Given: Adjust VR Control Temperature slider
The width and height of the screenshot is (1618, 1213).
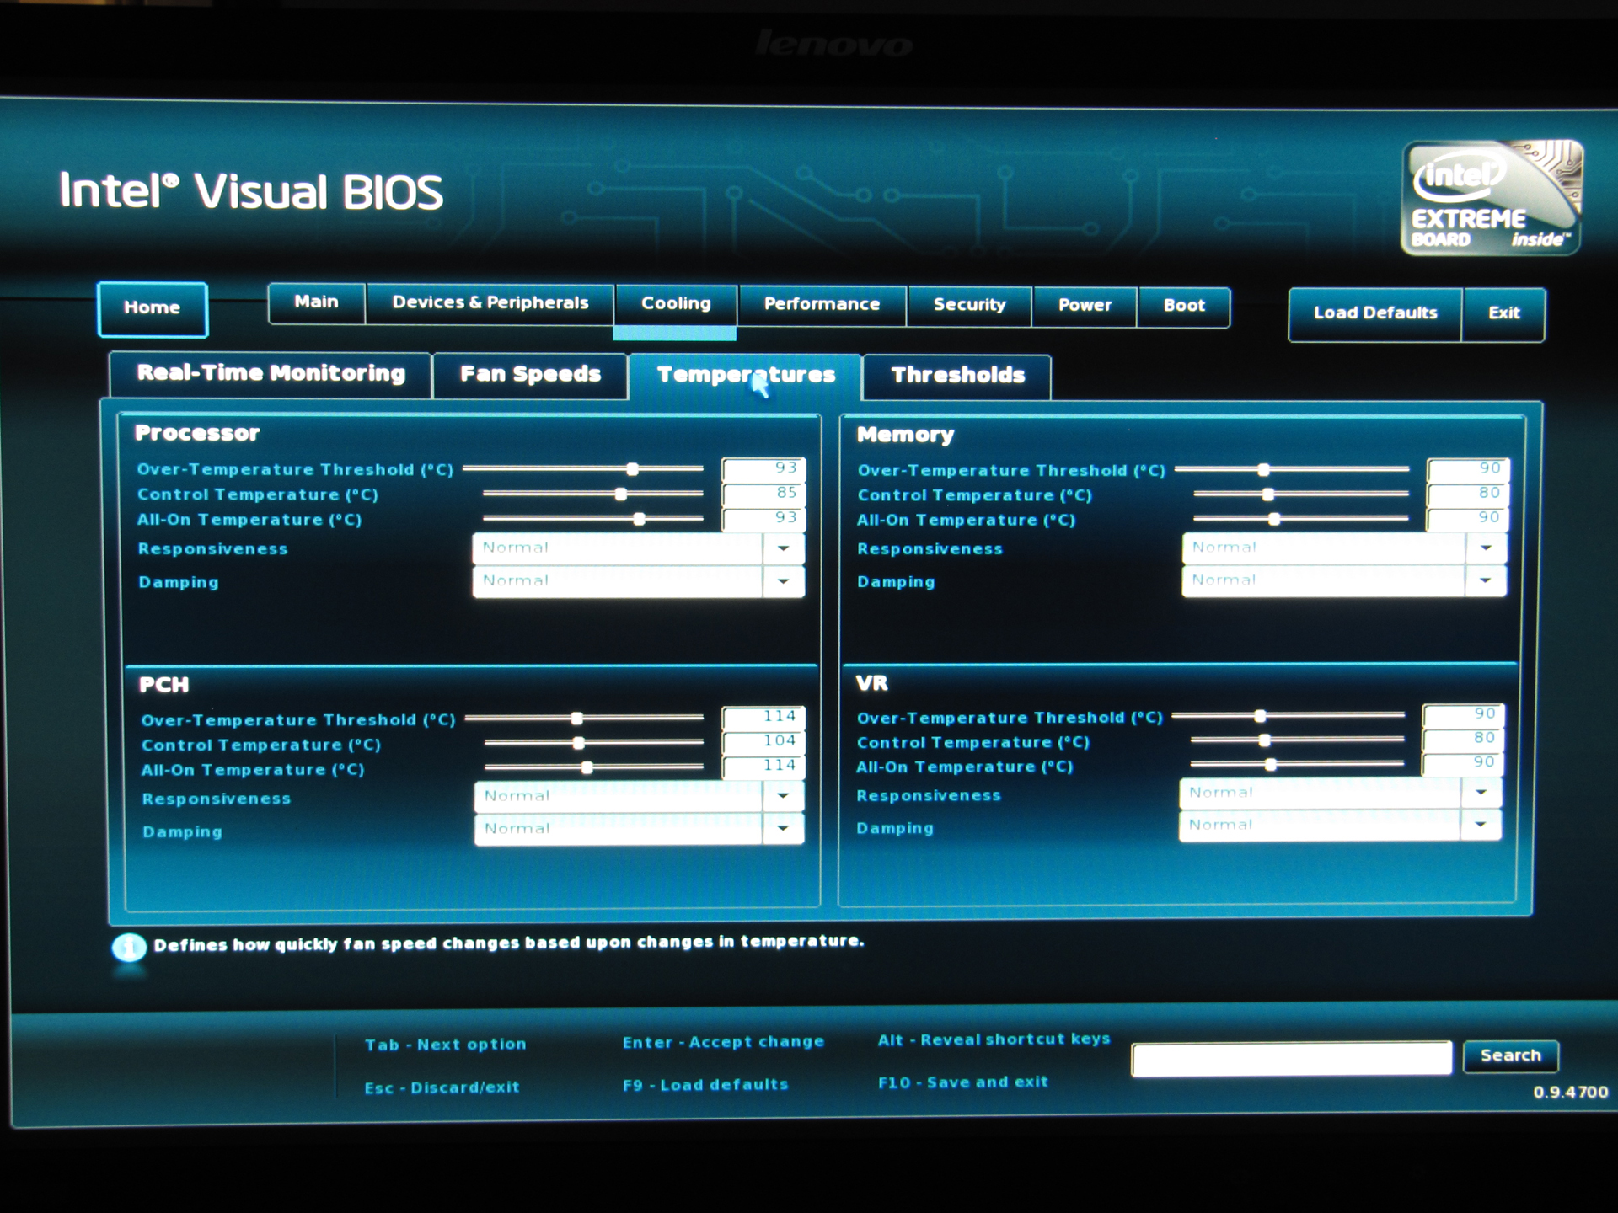Looking at the screenshot, I should click(1298, 740).
